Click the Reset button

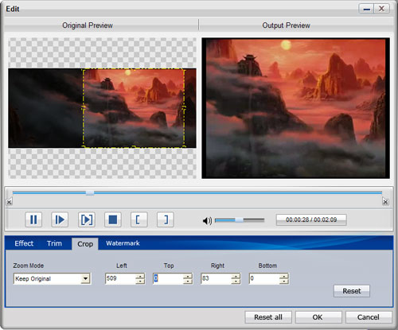(352, 291)
